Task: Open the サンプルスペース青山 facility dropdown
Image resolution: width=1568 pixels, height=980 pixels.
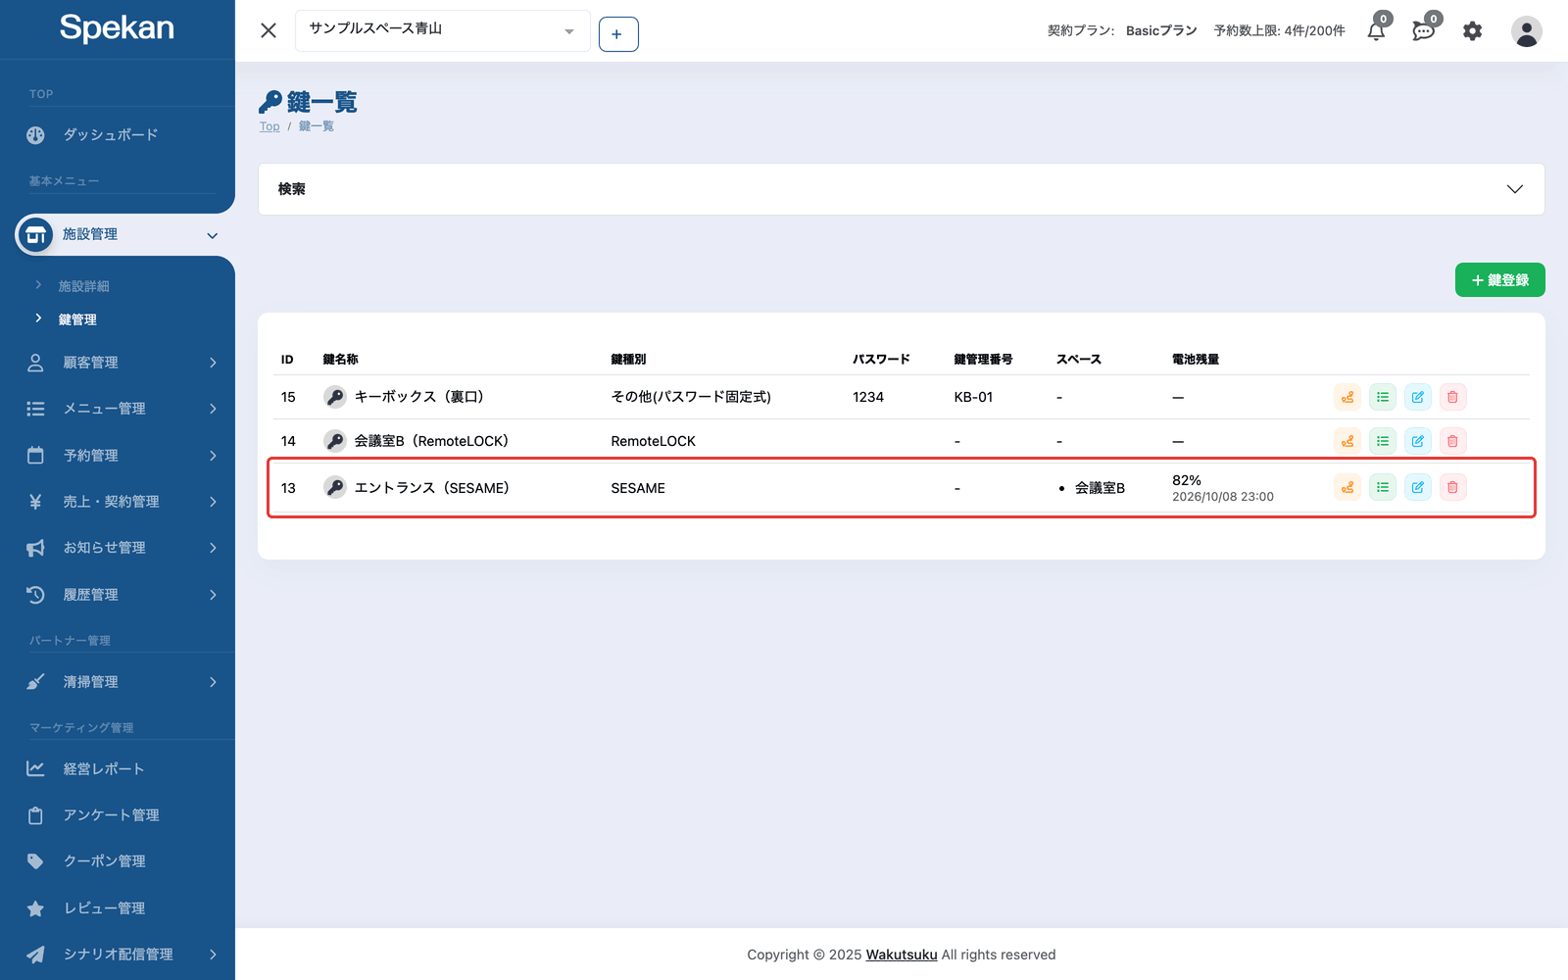Action: (x=443, y=30)
